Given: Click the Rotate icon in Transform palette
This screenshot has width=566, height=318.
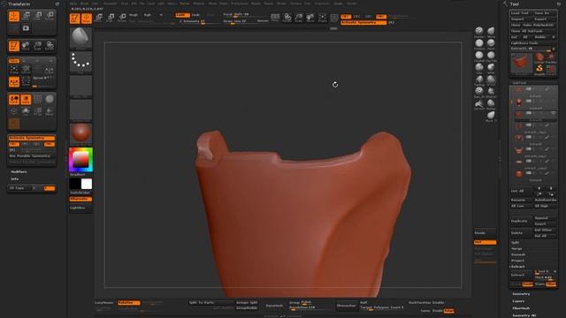Looking at the screenshot, I should pos(50,16).
